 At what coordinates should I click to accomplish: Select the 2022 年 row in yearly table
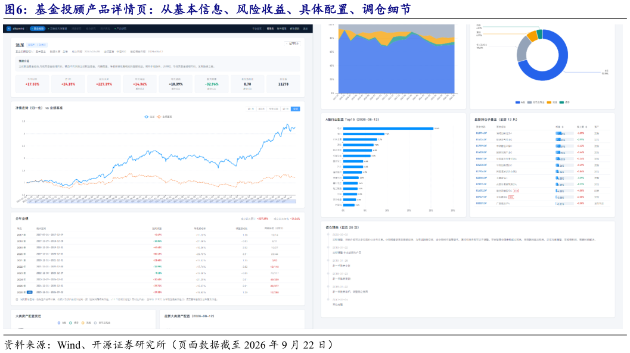tap(158, 267)
